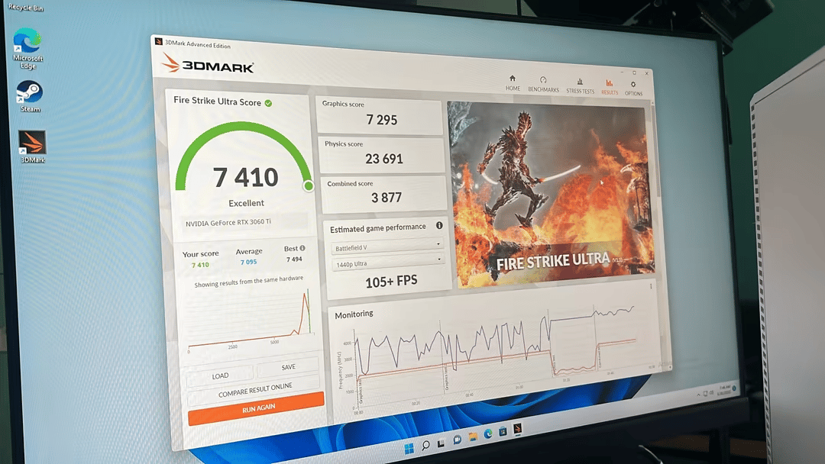Click the green score gauge dot
Image resolution: width=825 pixels, height=464 pixels.
point(309,185)
